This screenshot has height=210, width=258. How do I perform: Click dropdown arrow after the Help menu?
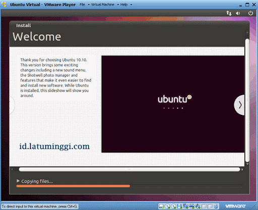pyautogui.click(x=131, y=5)
